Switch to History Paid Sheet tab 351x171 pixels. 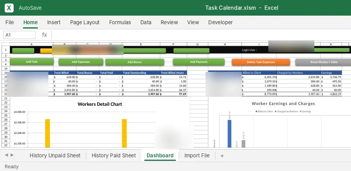pyautogui.click(x=113, y=155)
